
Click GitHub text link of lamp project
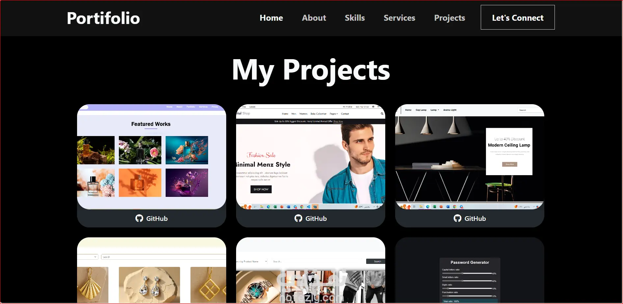coord(475,219)
